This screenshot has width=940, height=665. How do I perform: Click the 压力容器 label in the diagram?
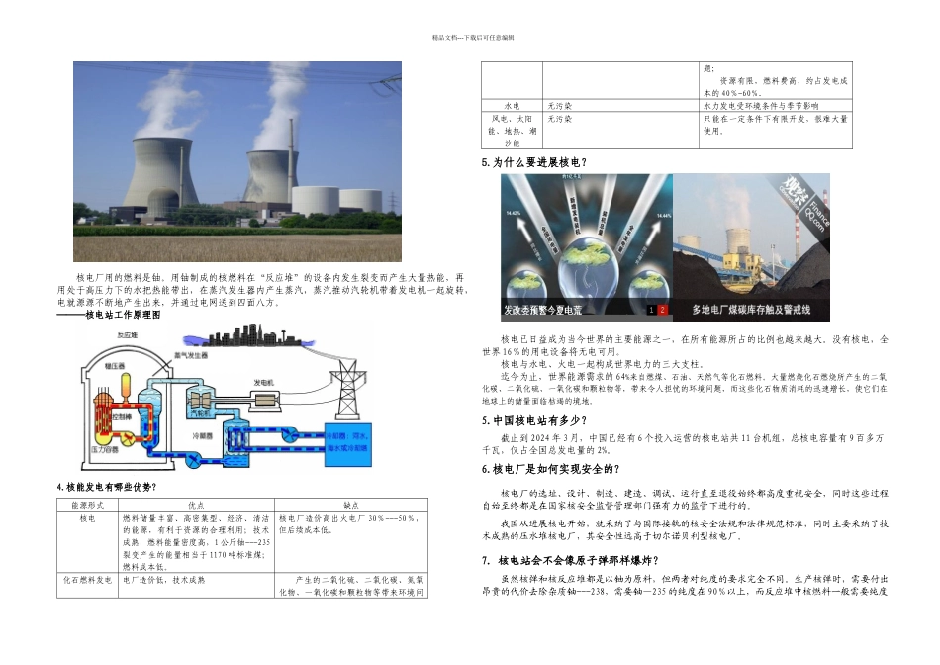click(104, 449)
